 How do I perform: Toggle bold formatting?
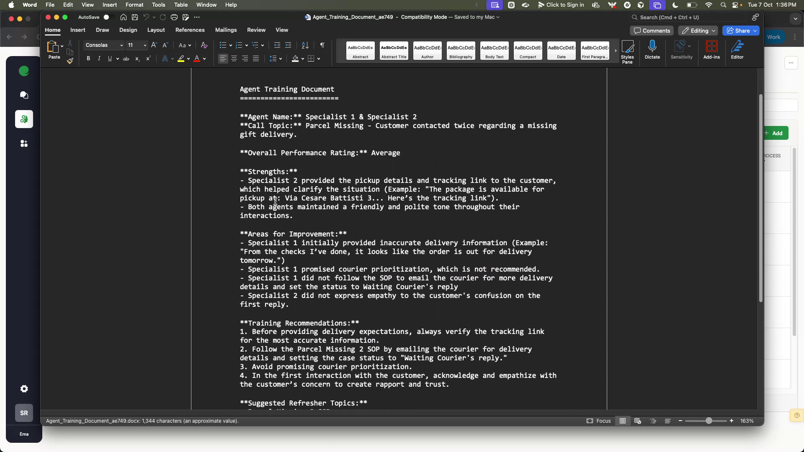tap(88, 59)
